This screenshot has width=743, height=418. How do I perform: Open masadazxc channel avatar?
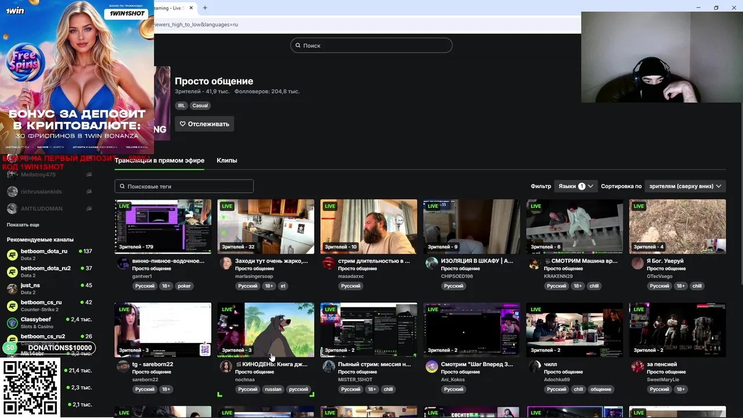click(329, 264)
